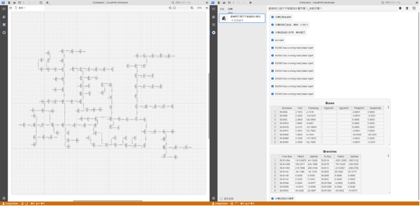Click the open folder icon in left window toolbar
420x206 pixels.
pyautogui.click(x=14, y=2)
